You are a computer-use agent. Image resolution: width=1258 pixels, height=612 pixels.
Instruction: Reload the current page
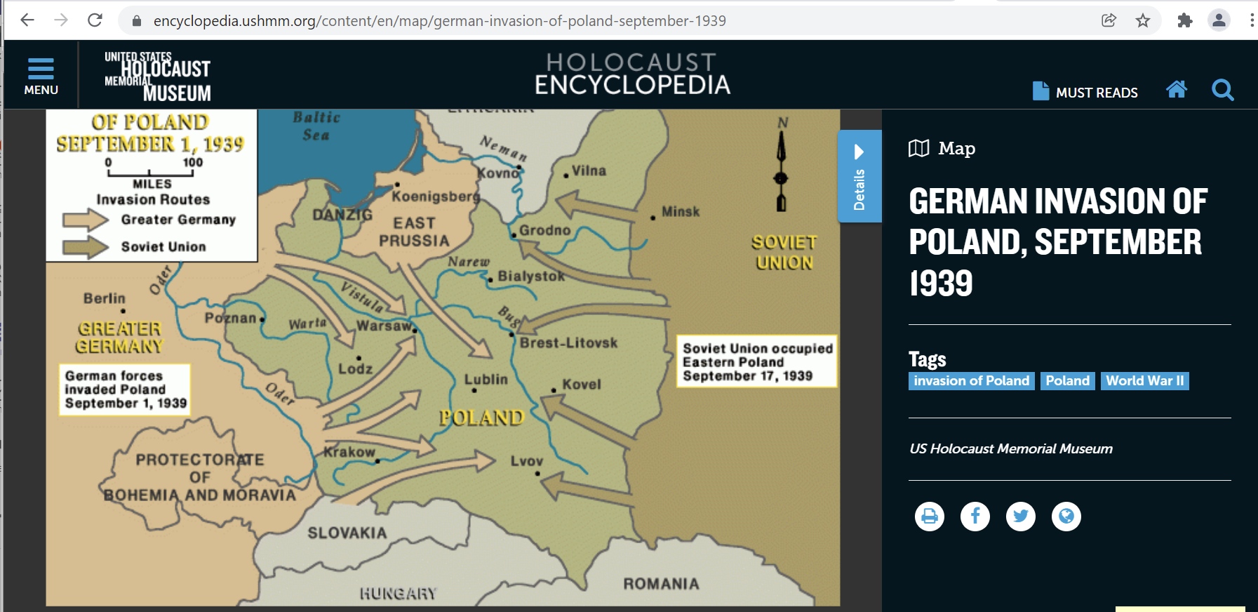tap(95, 20)
